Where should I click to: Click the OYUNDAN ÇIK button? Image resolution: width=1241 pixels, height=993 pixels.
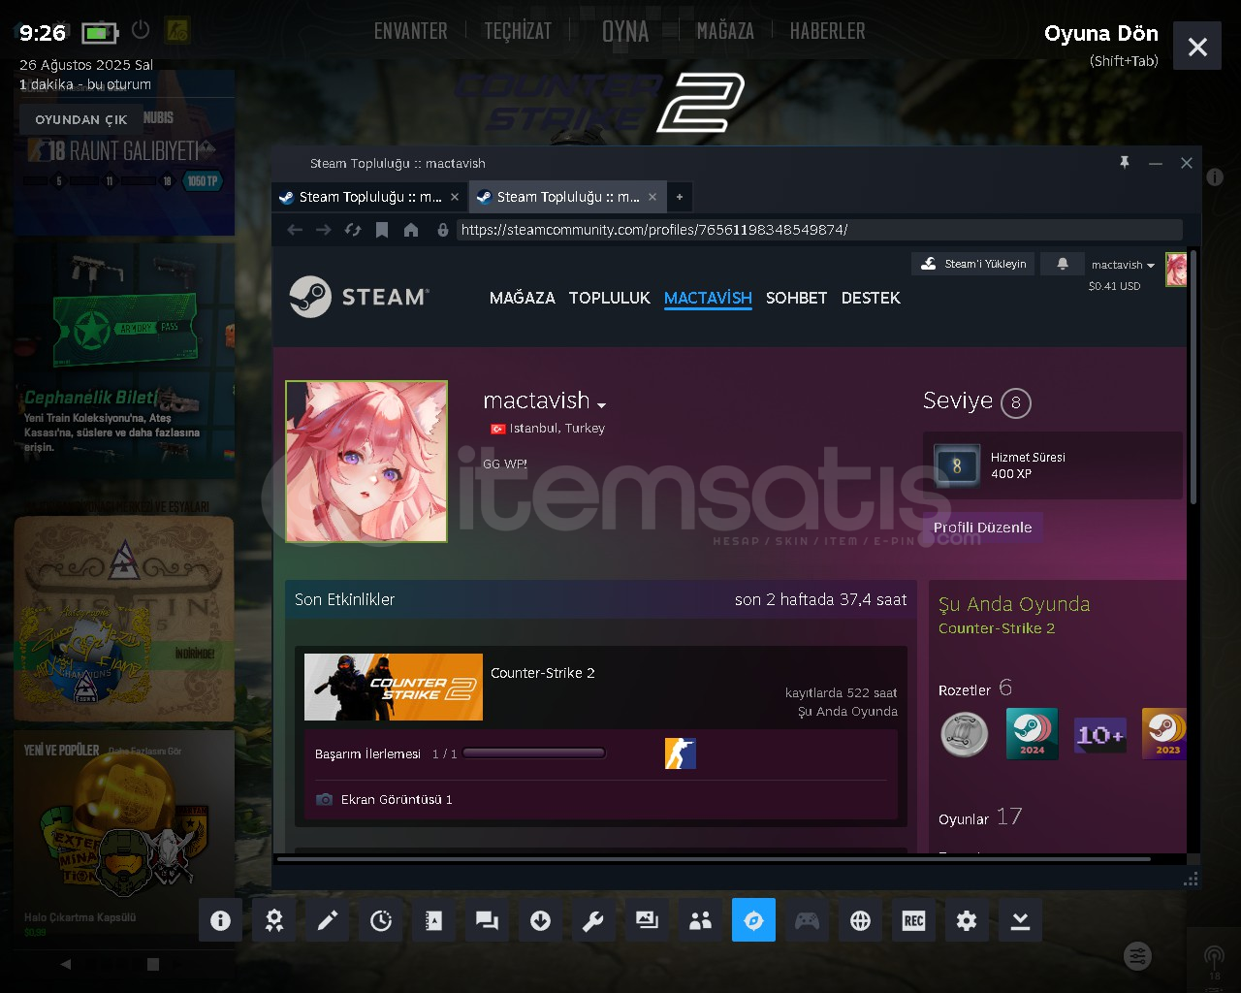pyautogui.click(x=81, y=119)
